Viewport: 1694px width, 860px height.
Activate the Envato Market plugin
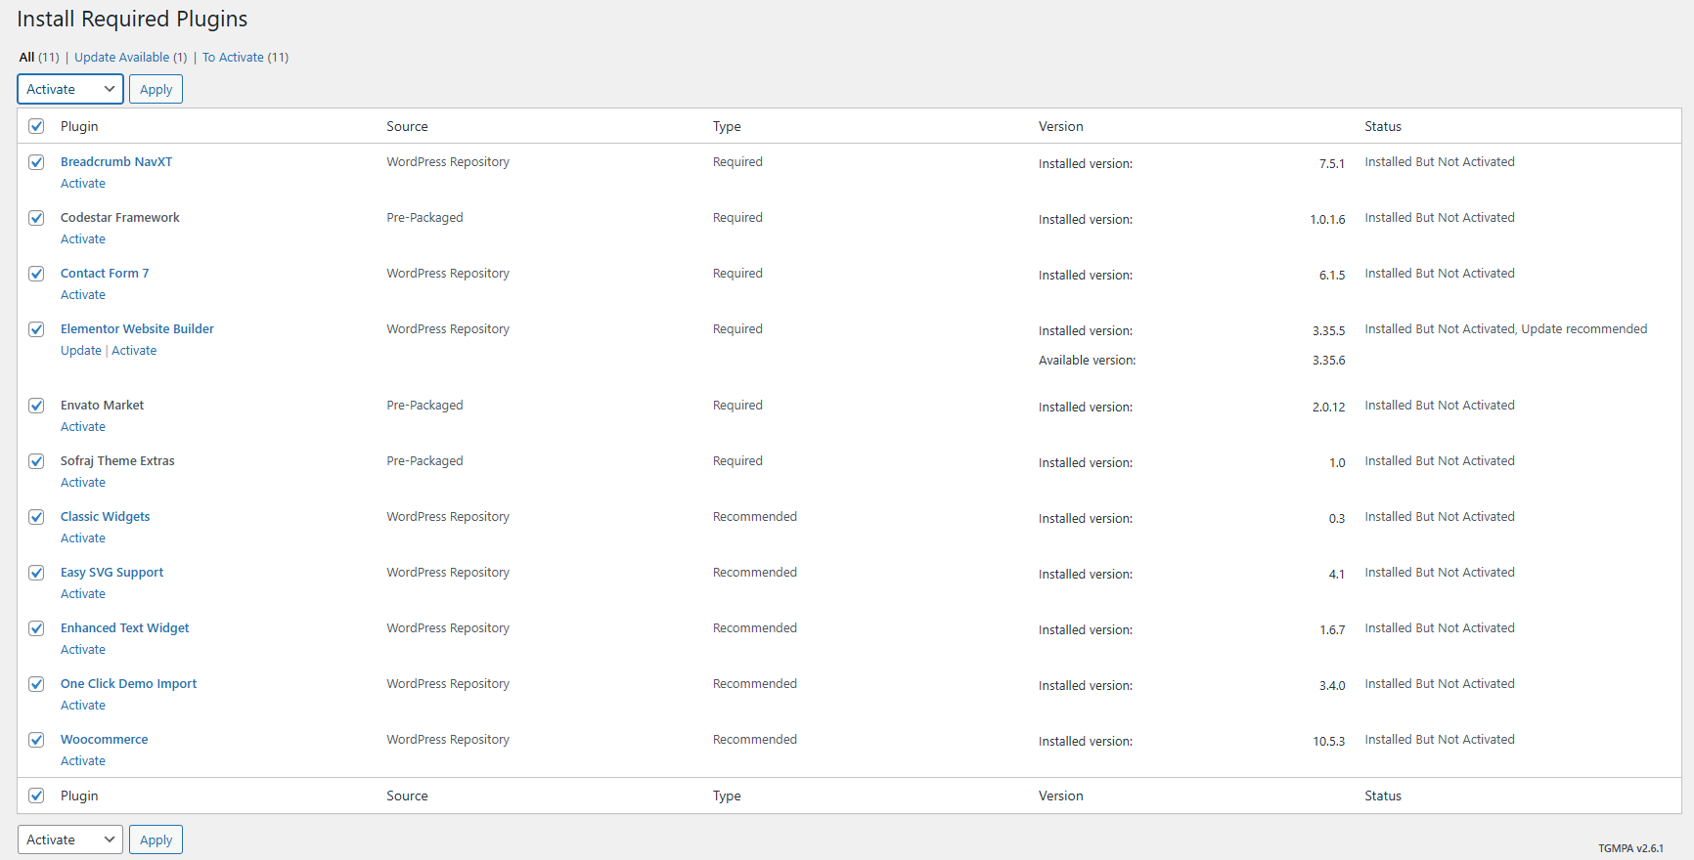click(83, 427)
